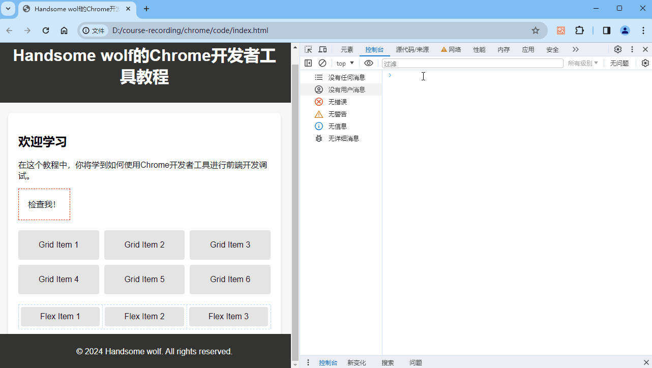Go back with browser back arrow
This screenshot has height=368, width=652.
coord(10,30)
